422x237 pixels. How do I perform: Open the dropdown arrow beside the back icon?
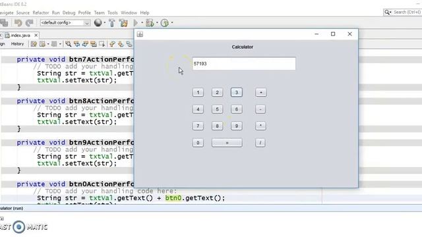[x=48, y=44]
